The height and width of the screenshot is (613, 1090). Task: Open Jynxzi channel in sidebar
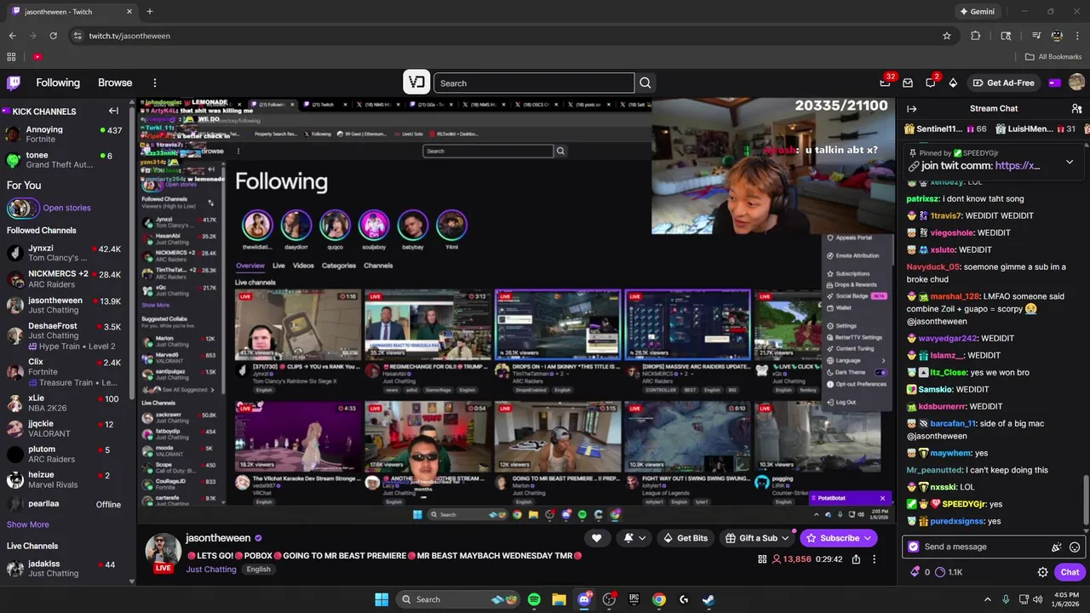pyautogui.click(x=64, y=253)
